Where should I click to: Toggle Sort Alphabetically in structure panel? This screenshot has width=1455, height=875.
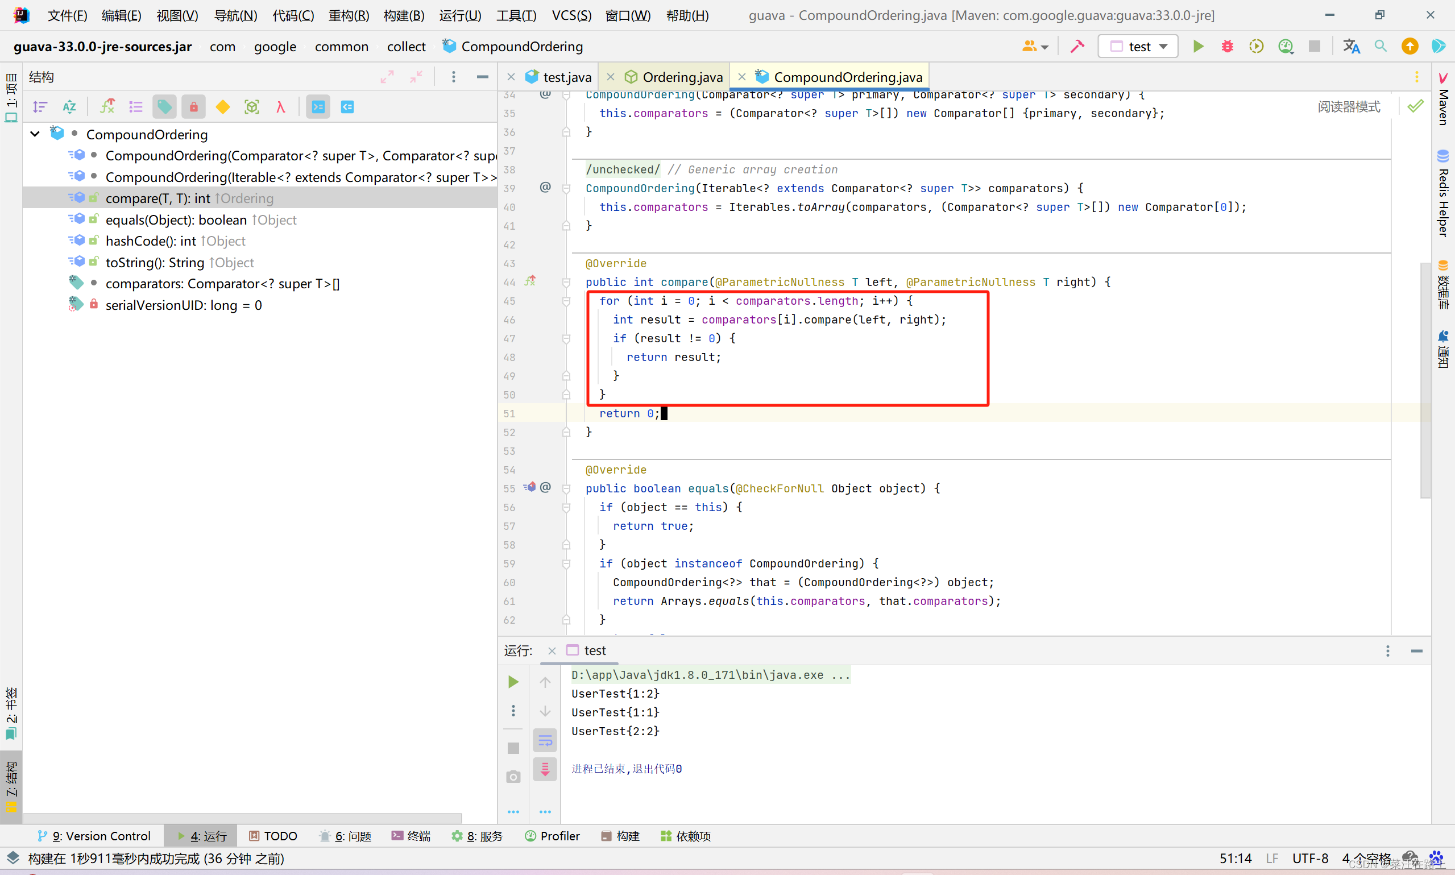69,107
